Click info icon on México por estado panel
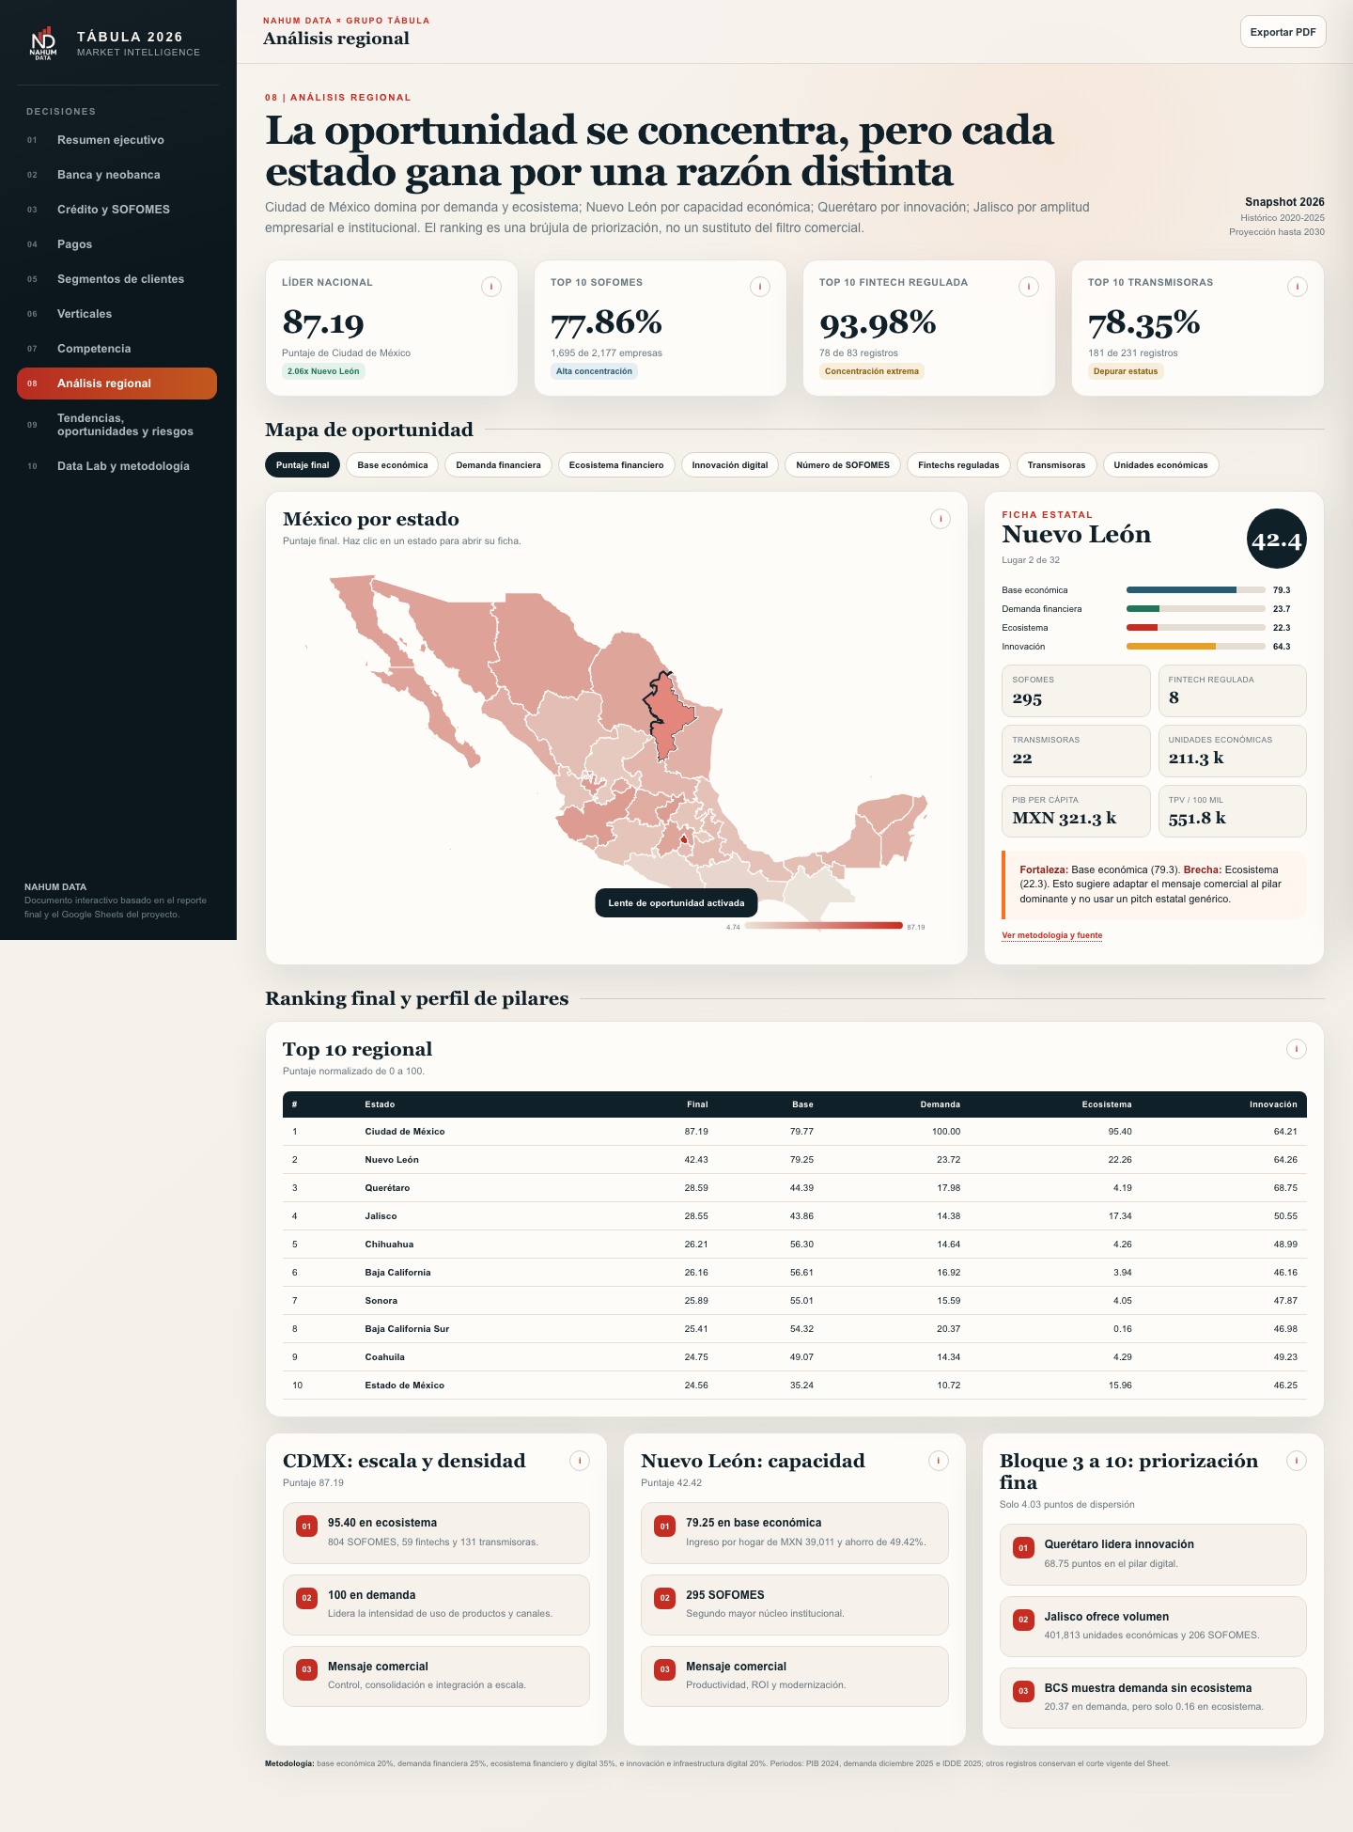1353x1832 pixels. tap(941, 519)
